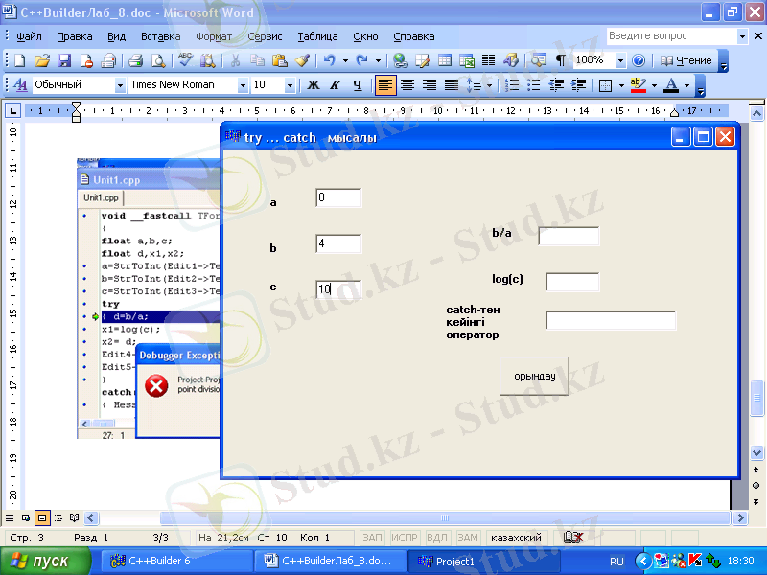Click the Save icon in Word toolbar
The height and width of the screenshot is (575, 767).
click(x=64, y=60)
